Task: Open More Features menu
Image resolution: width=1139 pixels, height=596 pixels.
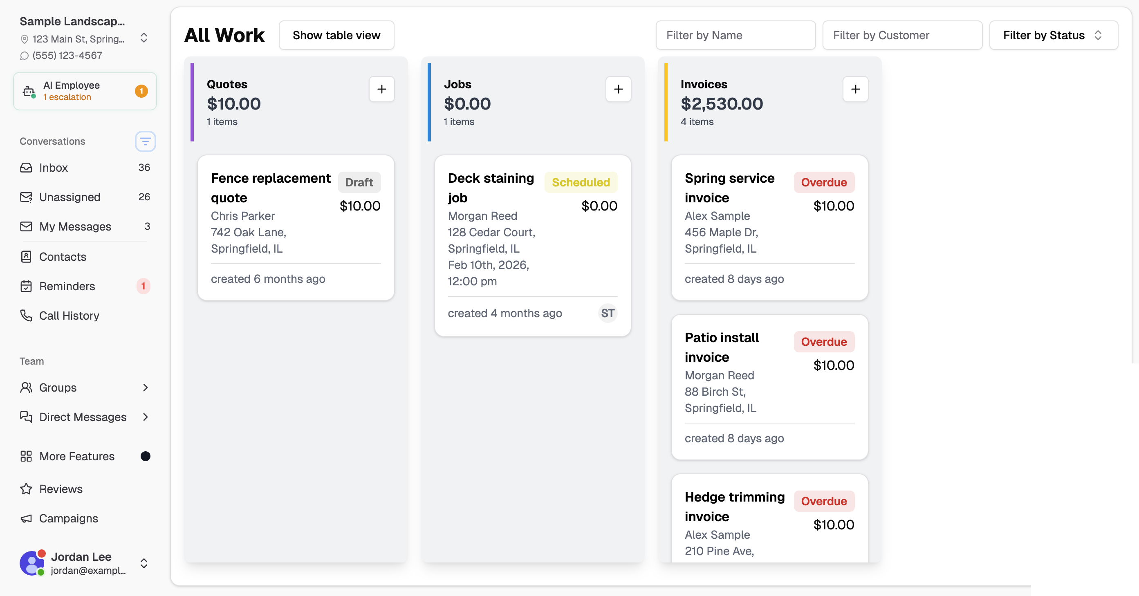Action: tap(85, 456)
